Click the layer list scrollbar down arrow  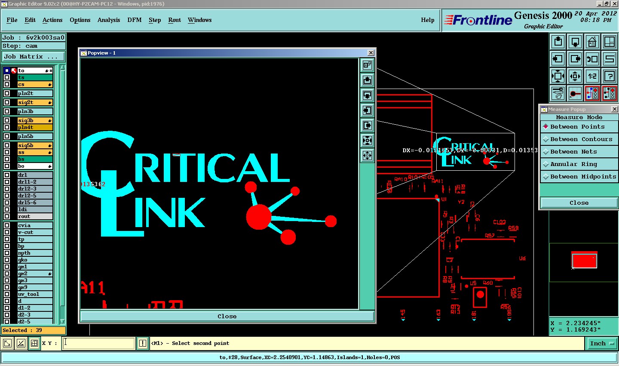62,321
